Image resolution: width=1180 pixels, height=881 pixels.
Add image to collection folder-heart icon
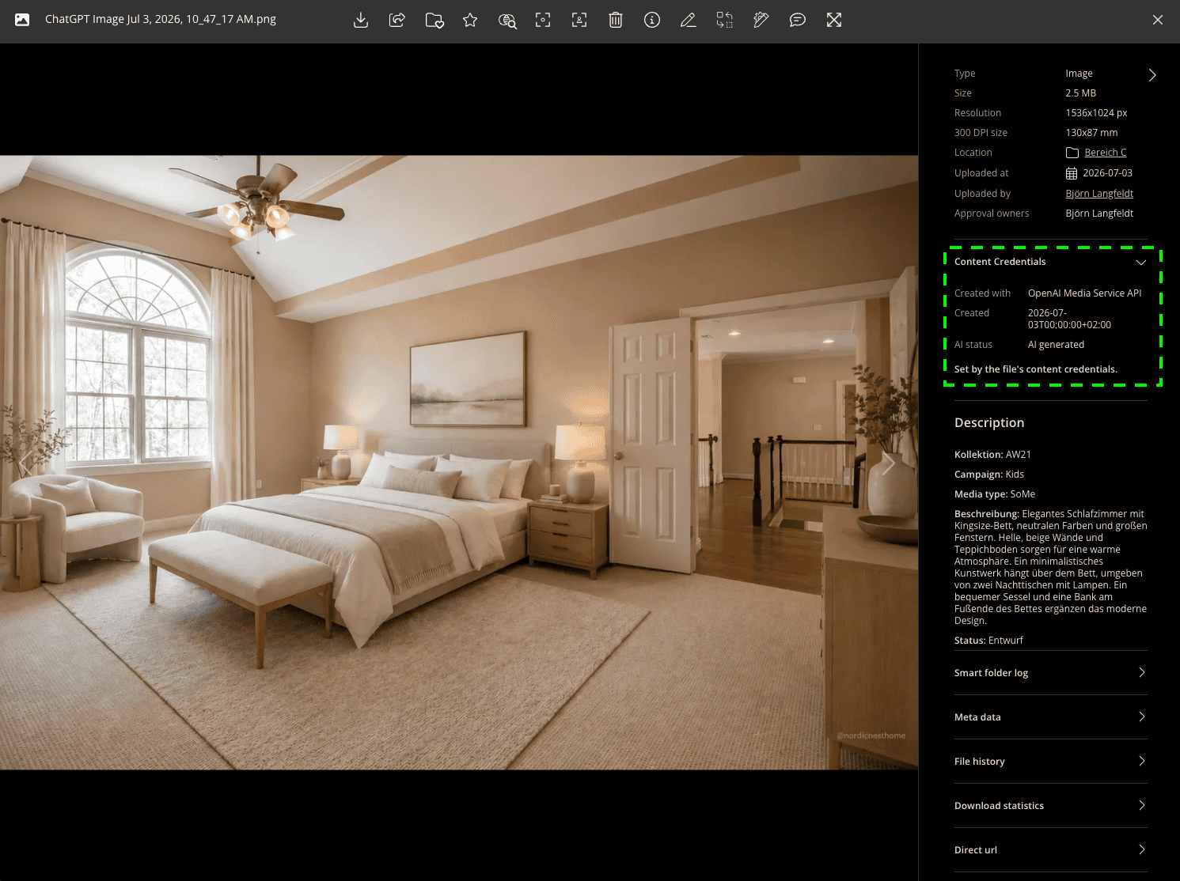[434, 20]
